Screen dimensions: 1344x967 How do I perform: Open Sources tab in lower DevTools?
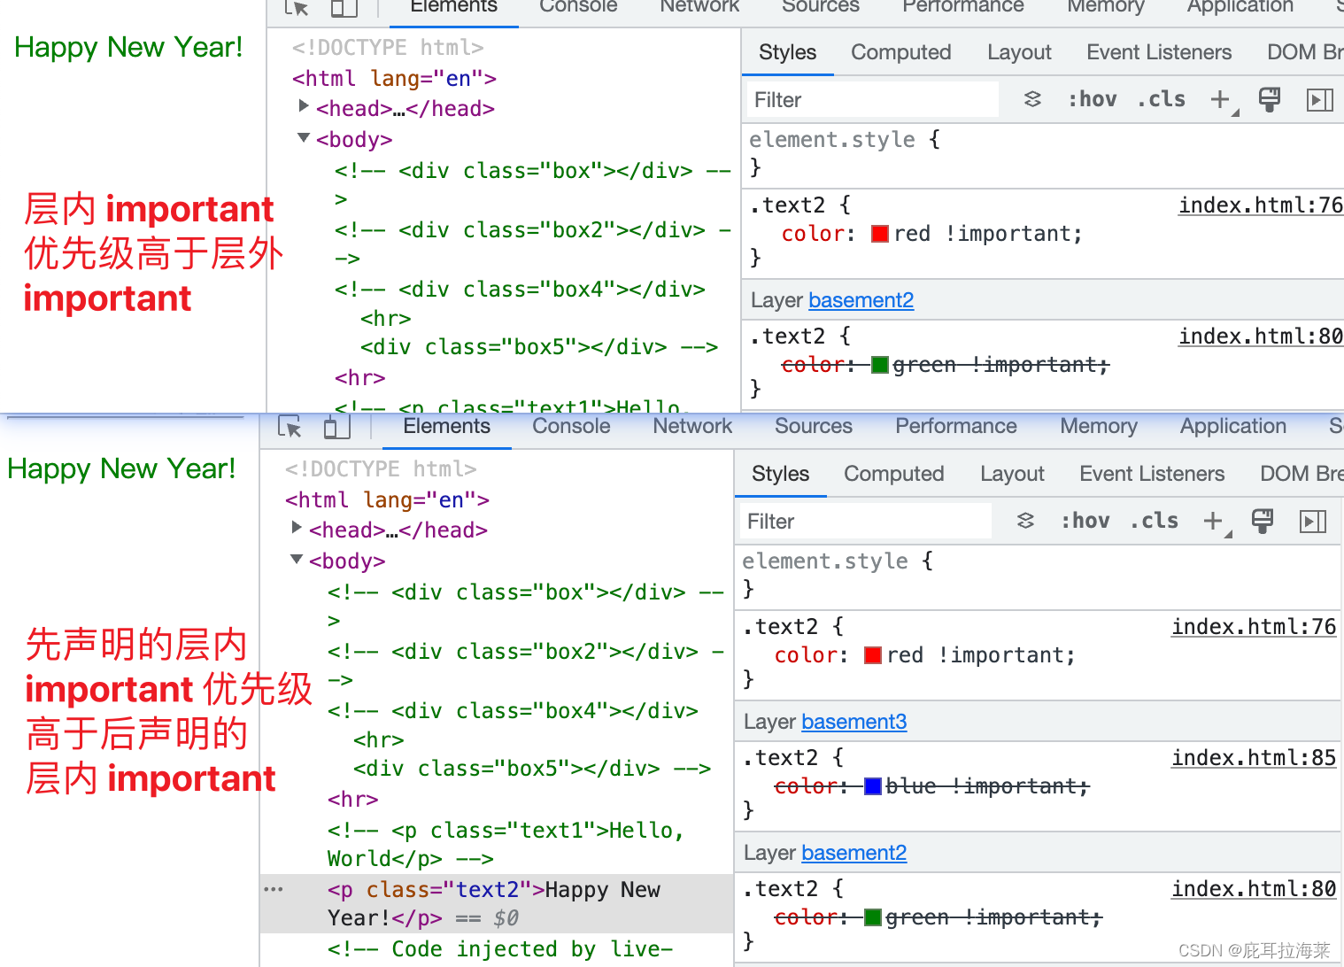click(x=814, y=426)
